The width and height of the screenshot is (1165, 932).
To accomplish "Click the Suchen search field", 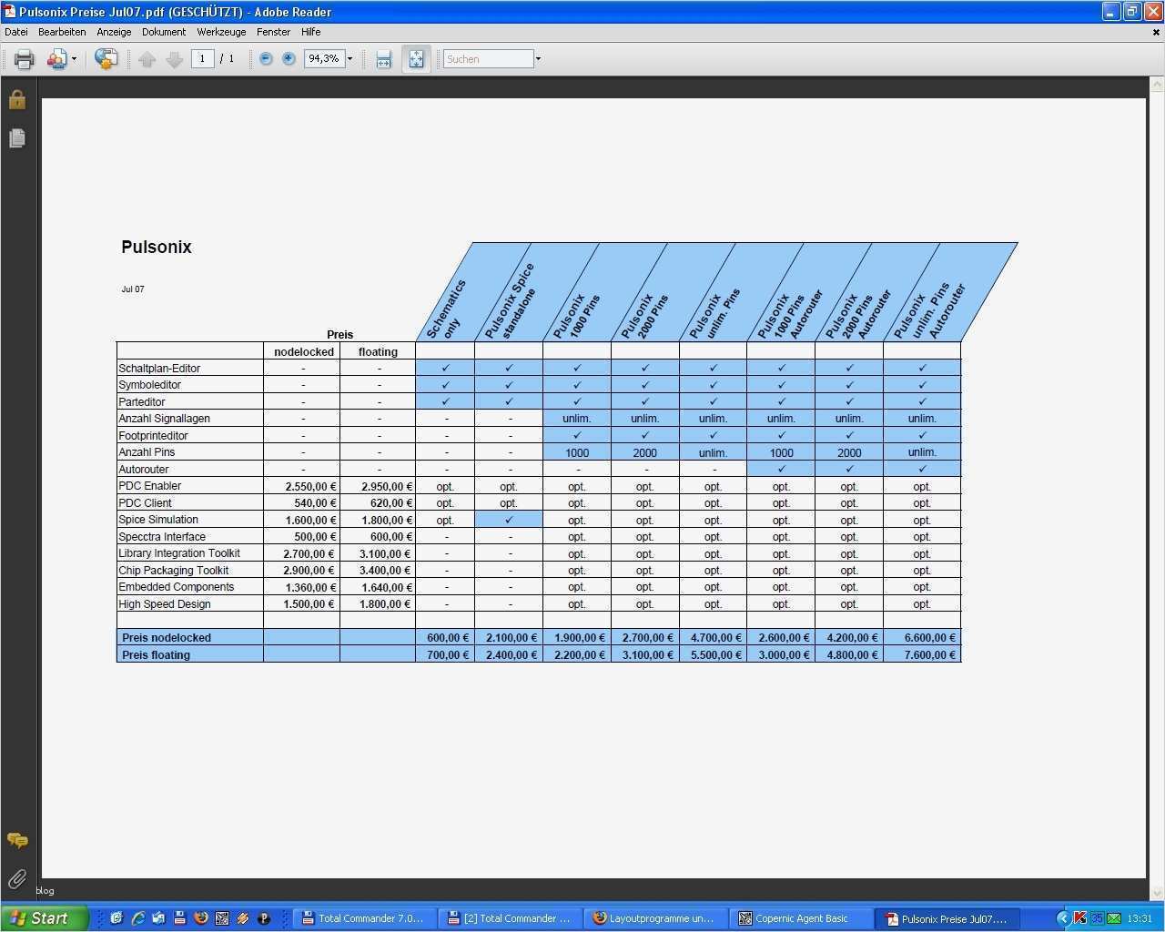I will 489,59.
